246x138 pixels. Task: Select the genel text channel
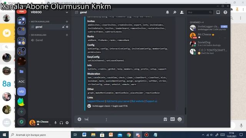(50, 27)
